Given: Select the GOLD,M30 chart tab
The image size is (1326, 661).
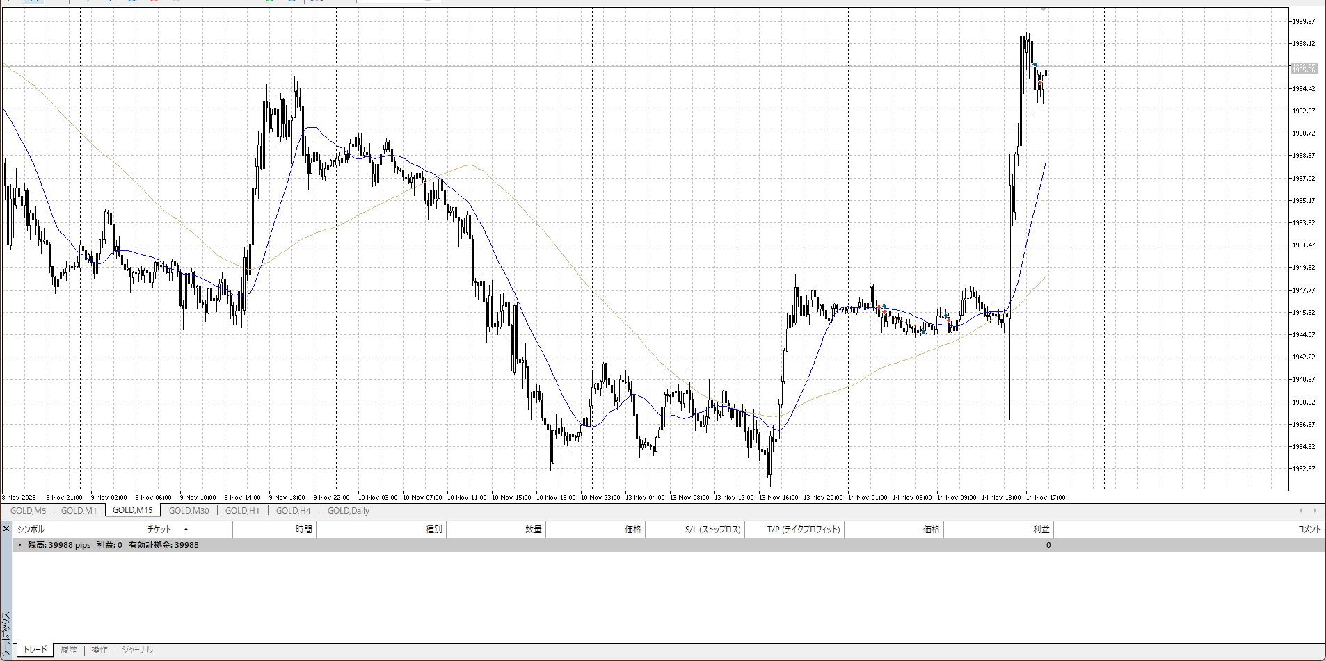Looking at the screenshot, I should click(189, 511).
